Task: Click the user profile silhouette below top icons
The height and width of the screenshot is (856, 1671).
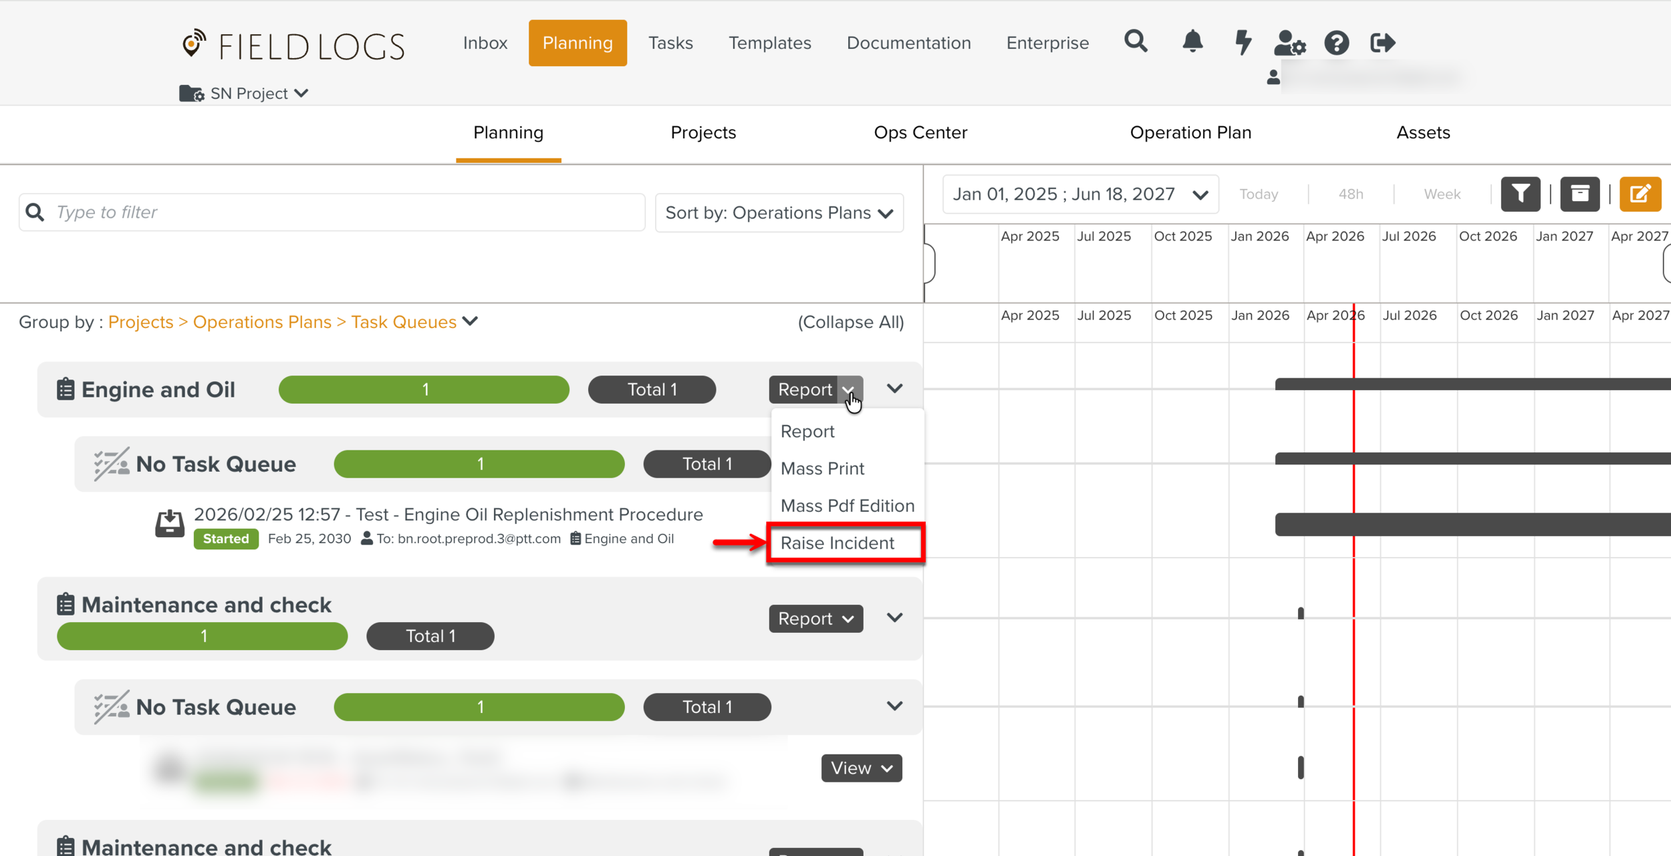Action: (1273, 78)
